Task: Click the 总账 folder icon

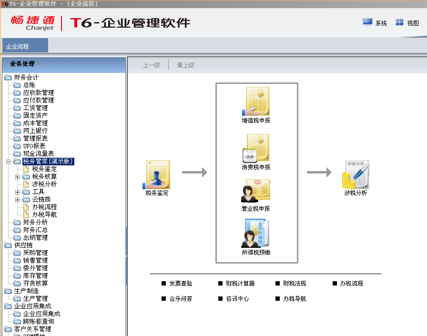Action: 17,85
